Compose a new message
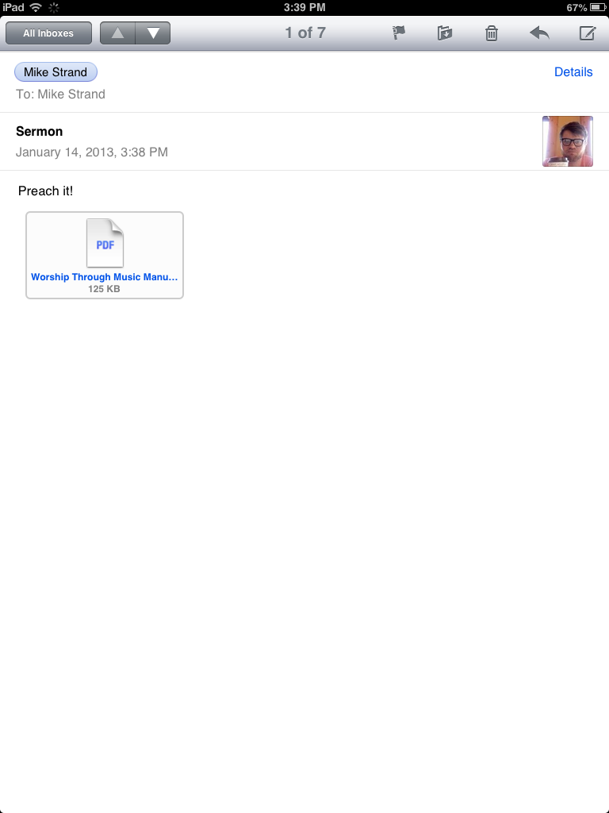The height and width of the screenshot is (813, 609). point(587,33)
